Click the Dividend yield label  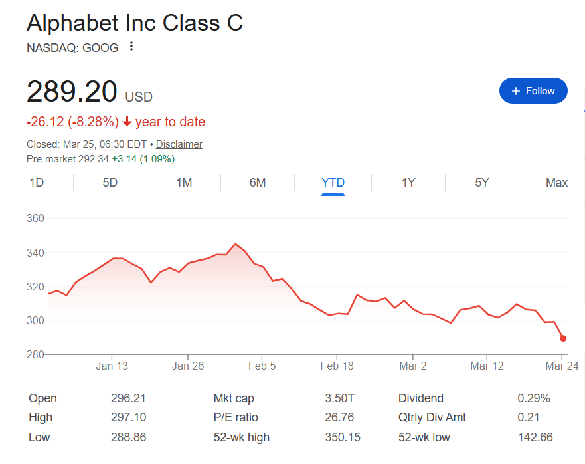(x=420, y=398)
